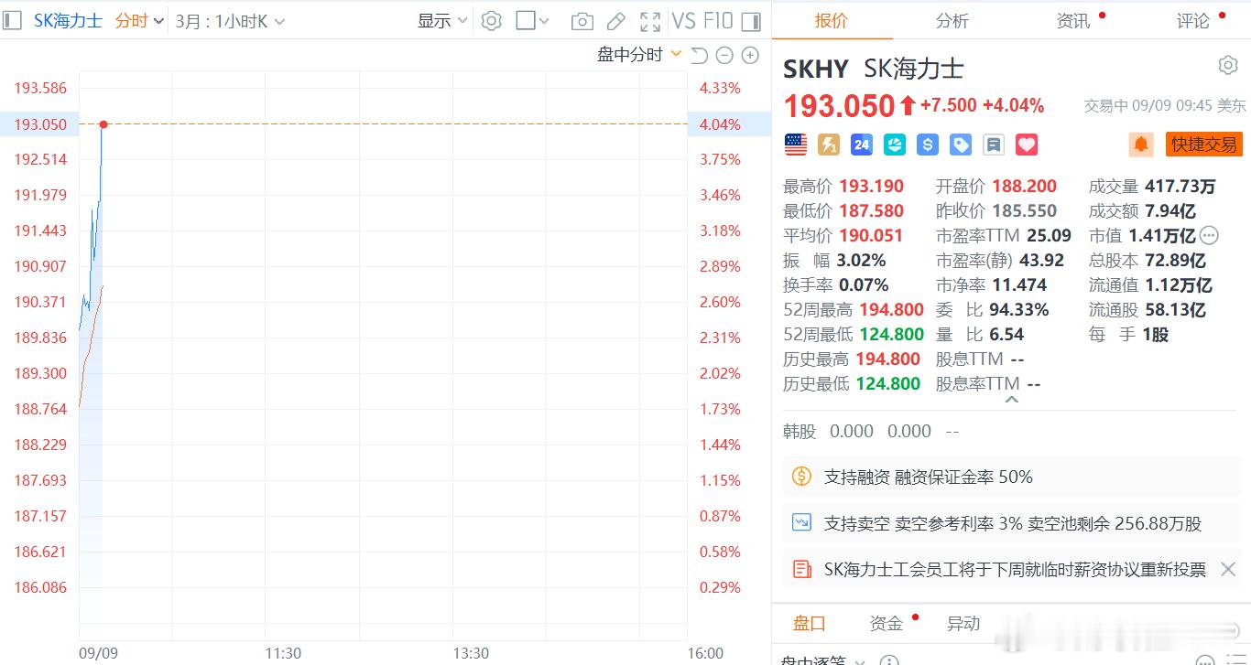Screen dimensions: 1251x665
Task: Zoom out chart with minus icon
Action: pyautogui.click(x=724, y=55)
